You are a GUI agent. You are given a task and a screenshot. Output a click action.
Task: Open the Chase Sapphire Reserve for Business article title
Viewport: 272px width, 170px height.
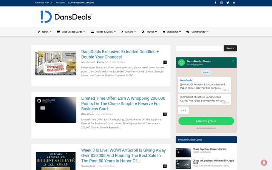pyautogui.click(x=123, y=104)
